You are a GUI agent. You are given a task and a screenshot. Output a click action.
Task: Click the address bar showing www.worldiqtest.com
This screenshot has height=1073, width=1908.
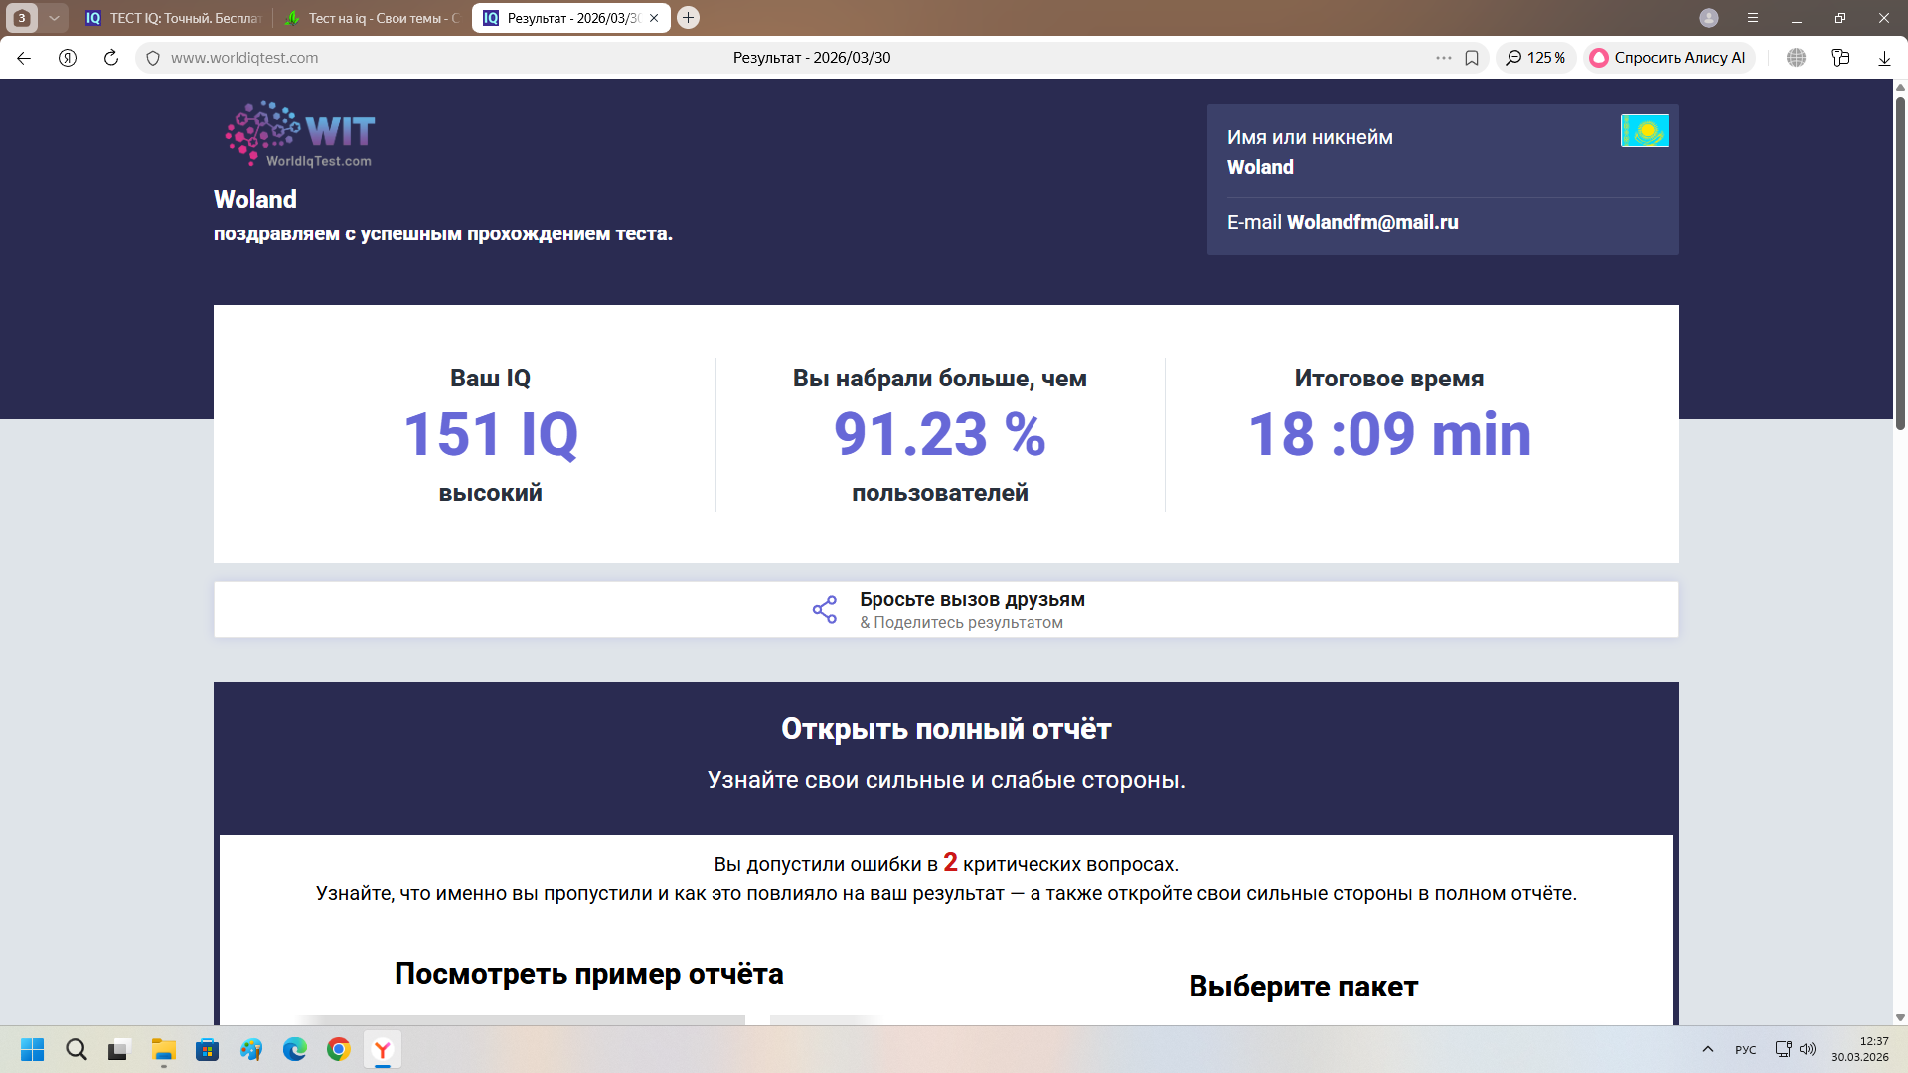tap(244, 58)
